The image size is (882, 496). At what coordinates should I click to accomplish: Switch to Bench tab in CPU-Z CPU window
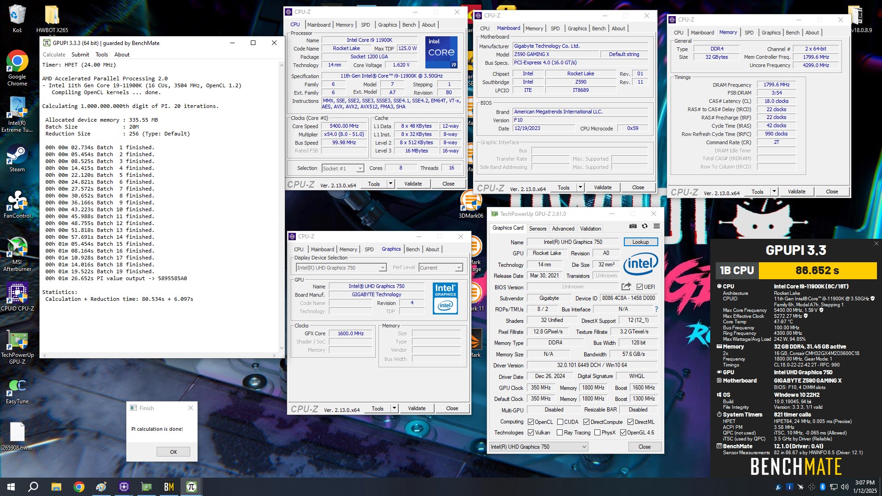pyautogui.click(x=409, y=25)
